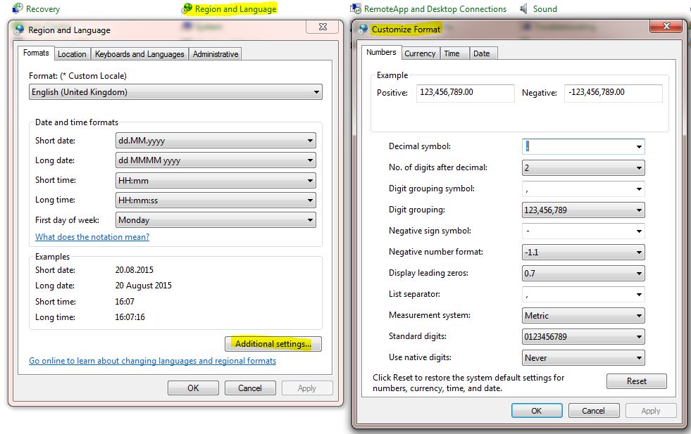
Task: Expand the Negative number format dropdown
Action: click(x=583, y=253)
